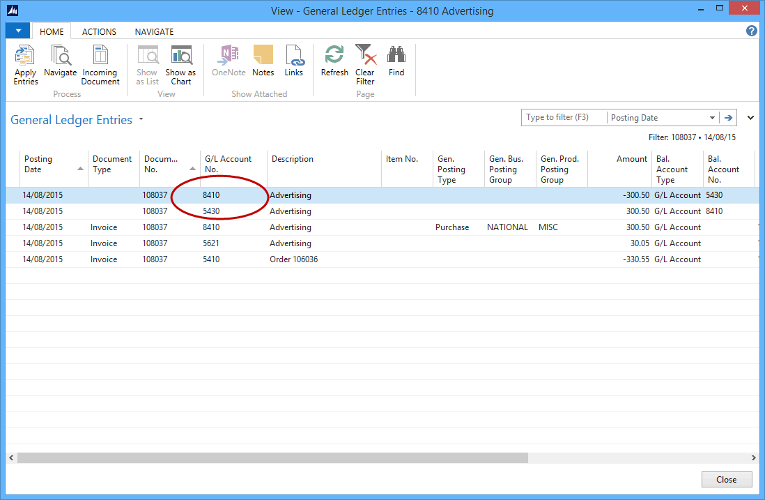Click the Dynamics NAV application logo icon
Image resolution: width=765 pixels, height=500 pixels.
click(x=13, y=10)
